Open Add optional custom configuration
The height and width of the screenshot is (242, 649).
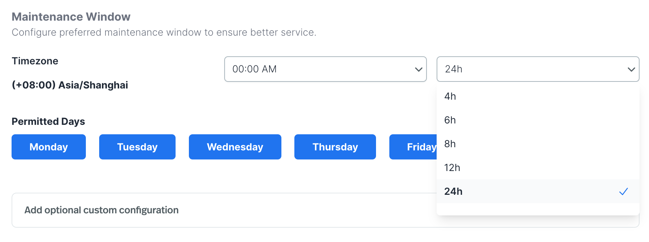(101, 210)
